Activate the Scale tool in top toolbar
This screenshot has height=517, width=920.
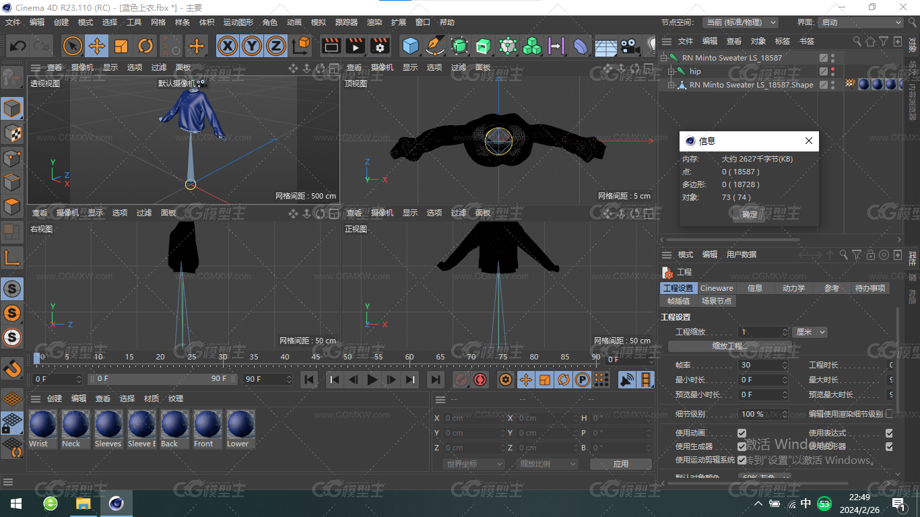tap(121, 46)
